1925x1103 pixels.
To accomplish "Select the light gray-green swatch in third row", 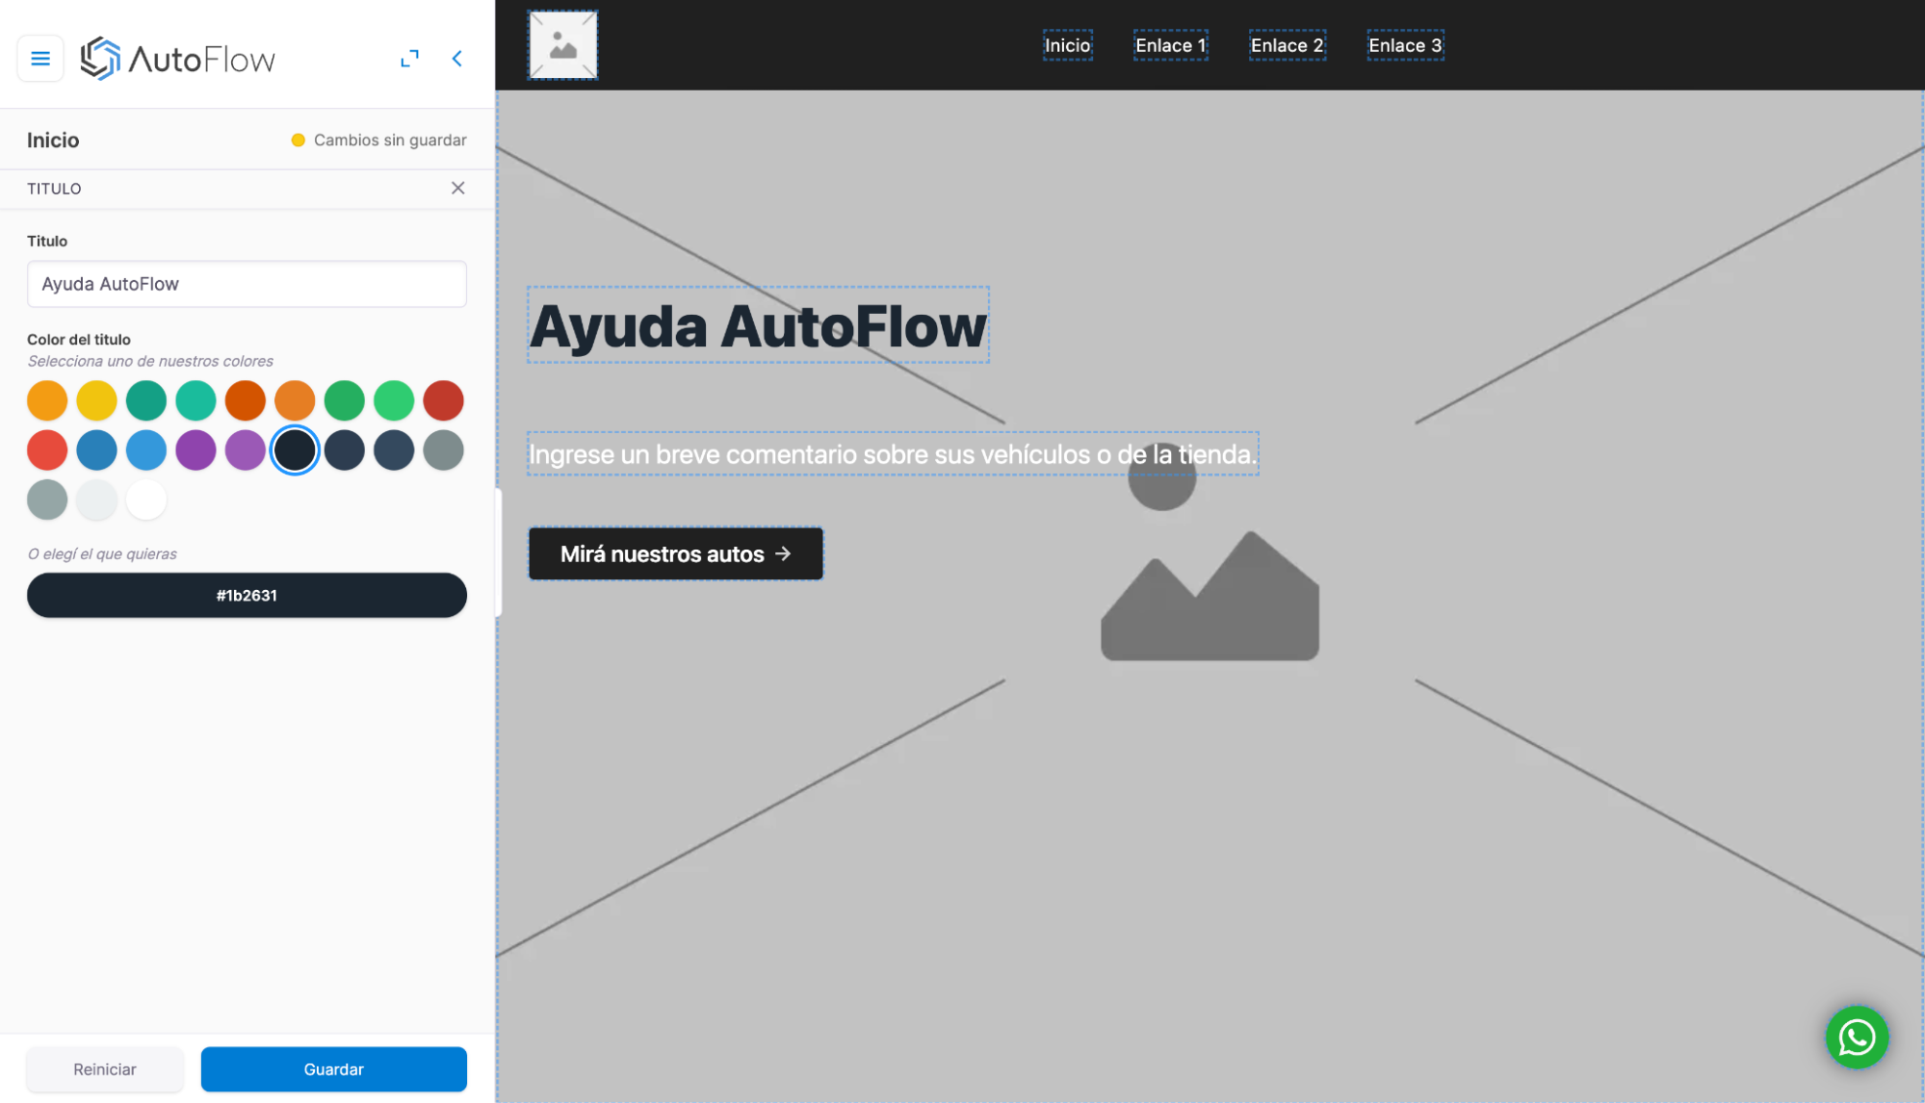I will click(47, 500).
